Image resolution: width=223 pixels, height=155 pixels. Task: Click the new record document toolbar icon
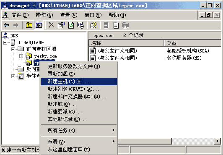pyautogui.click(x=116, y=25)
